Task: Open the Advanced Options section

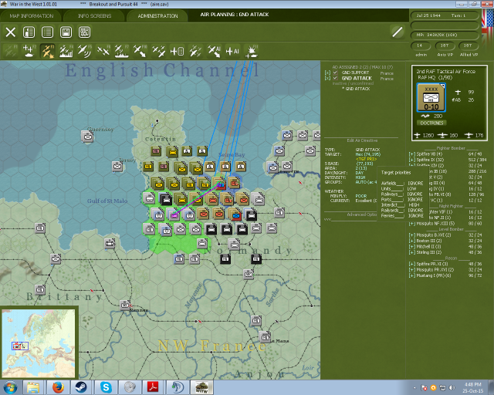Action: click(x=361, y=214)
